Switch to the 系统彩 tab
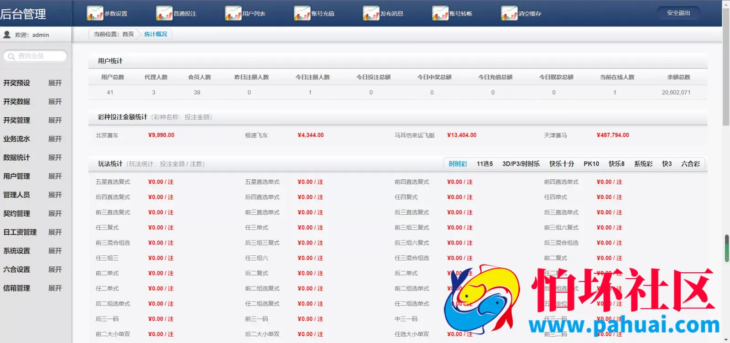730x343 pixels. (643, 164)
